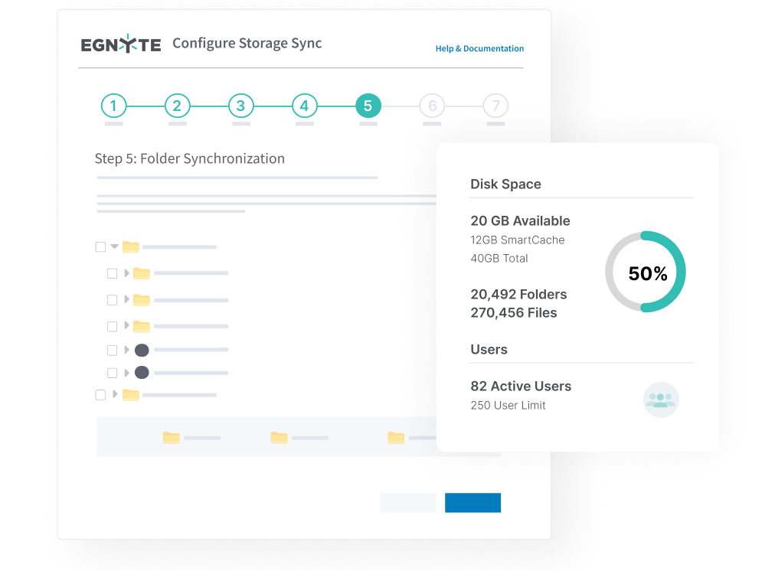The height and width of the screenshot is (571, 775).
Task: Check the top folder's checkbox
Action: coord(100,246)
